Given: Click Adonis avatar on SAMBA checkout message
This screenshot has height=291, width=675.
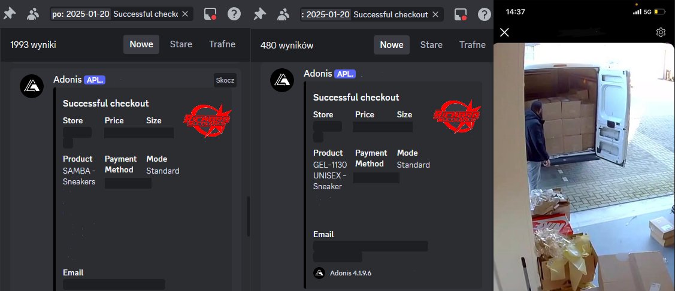Looking at the screenshot, I should (32, 86).
